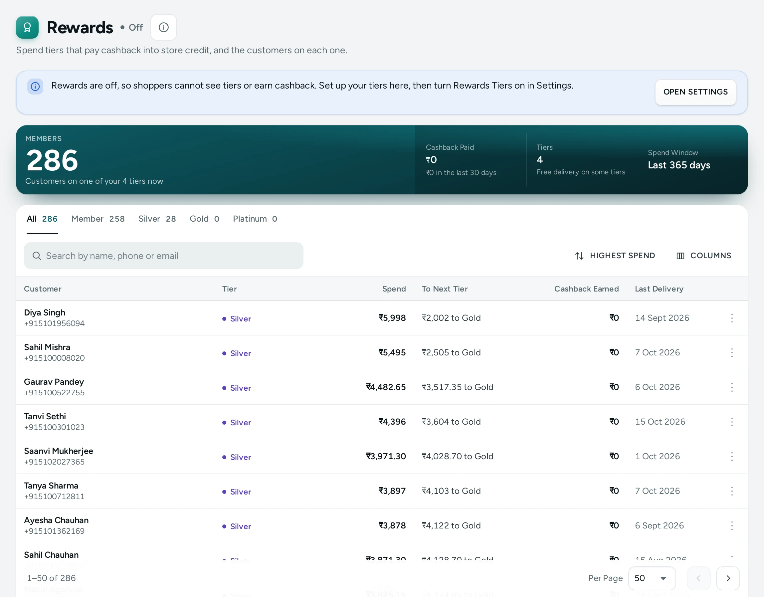Open the Per Page 50 dropdown
The width and height of the screenshot is (764, 597).
(x=652, y=578)
